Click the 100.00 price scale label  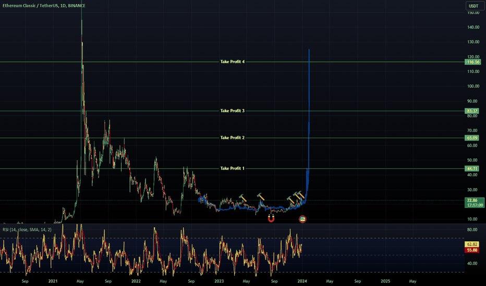(473, 86)
